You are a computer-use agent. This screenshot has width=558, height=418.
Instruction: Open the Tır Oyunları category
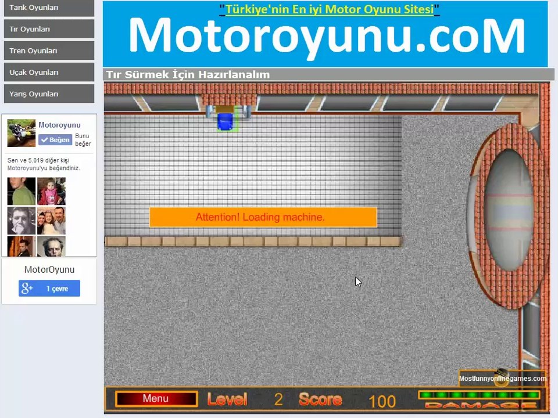[49, 29]
